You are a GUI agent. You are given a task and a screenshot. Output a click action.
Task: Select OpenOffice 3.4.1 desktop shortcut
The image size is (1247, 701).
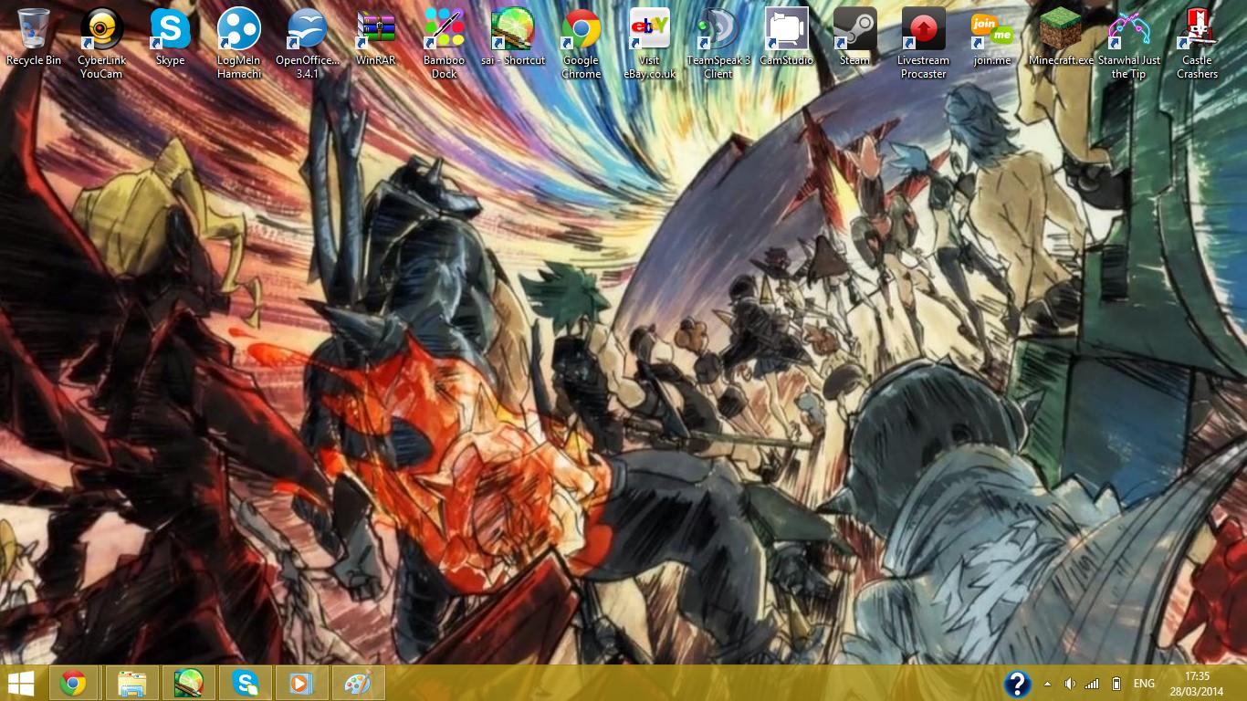(x=308, y=44)
